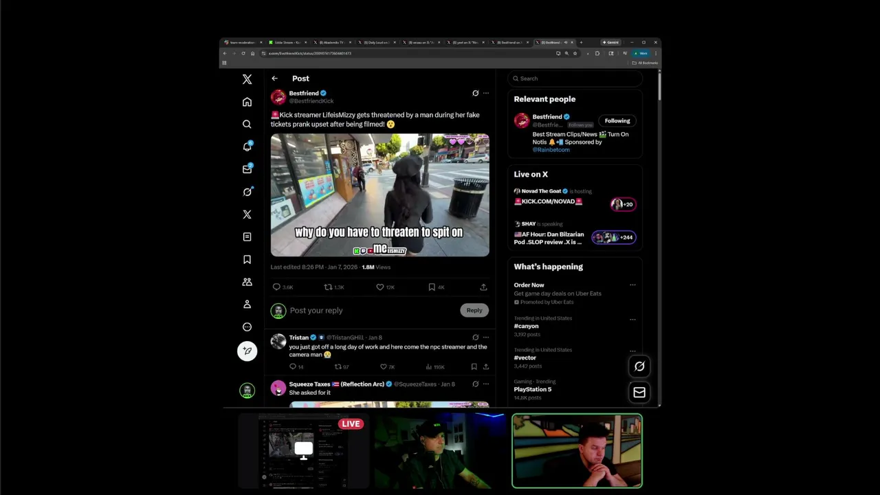Click Grok icon on Bestfriend's post
This screenshot has height=495, width=880.
pyautogui.click(x=475, y=93)
